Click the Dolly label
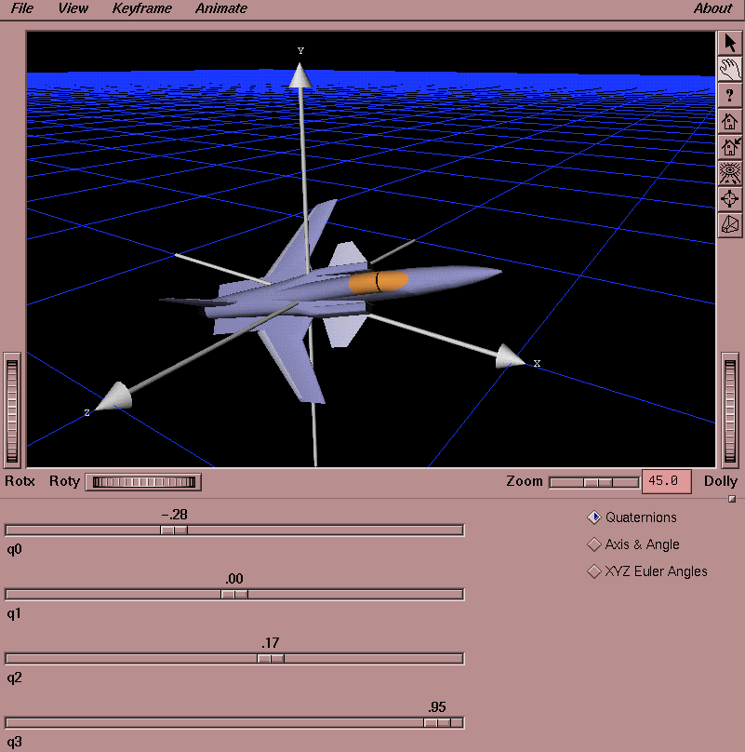The height and width of the screenshot is (752, 745). [720, 481]
